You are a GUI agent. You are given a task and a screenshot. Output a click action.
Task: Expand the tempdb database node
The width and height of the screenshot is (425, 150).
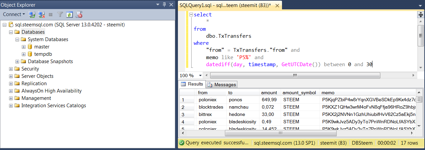(23, 54)
